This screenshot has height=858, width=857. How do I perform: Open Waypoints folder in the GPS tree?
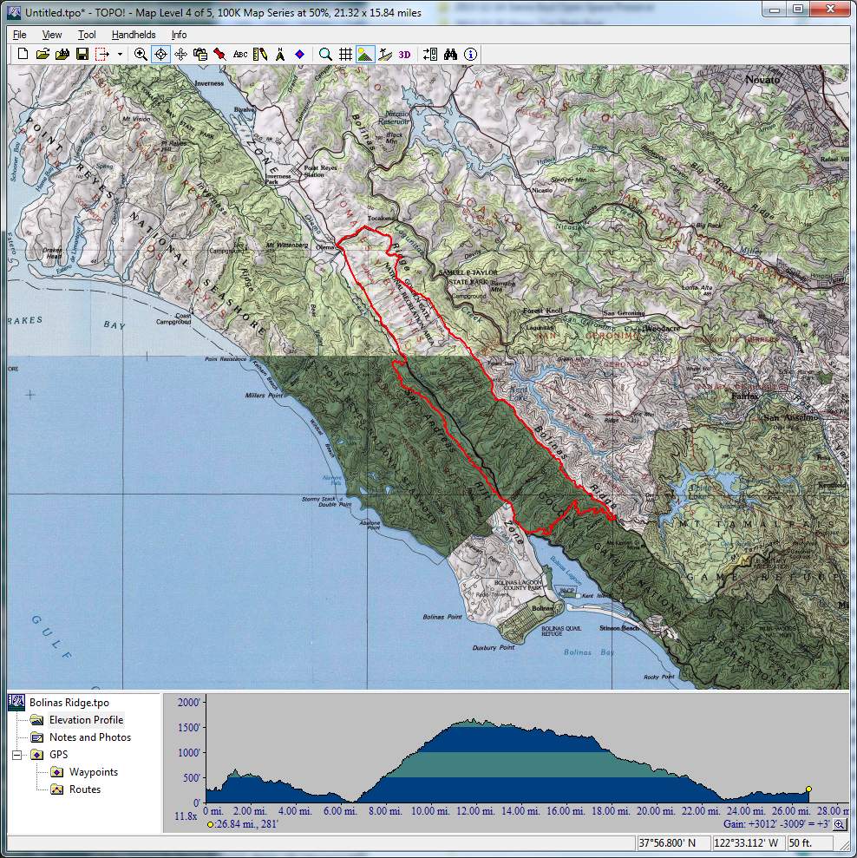point(93,772)
